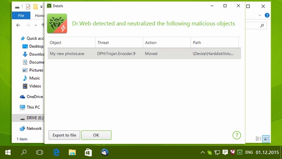This screenshot has height=159, width=282.
Task: Open Downloads in the navigation pane
Action: pos(33,54)
